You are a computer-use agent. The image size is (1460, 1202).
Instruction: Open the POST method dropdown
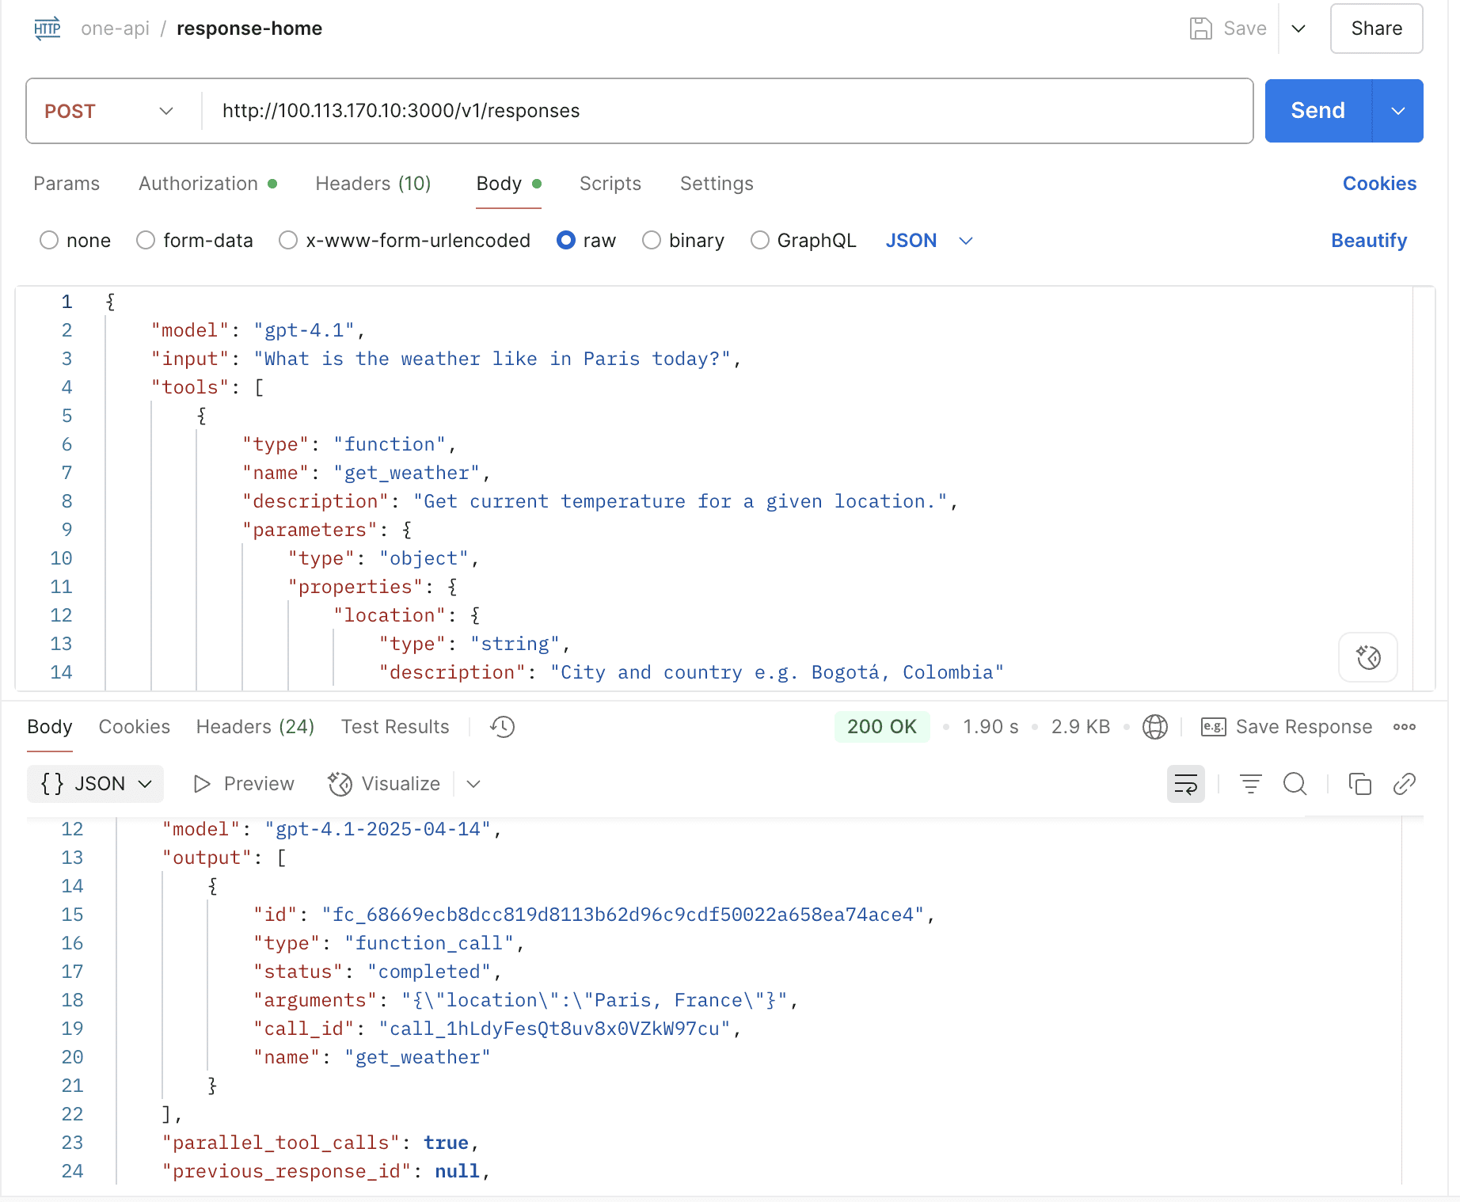click(109, 111)
